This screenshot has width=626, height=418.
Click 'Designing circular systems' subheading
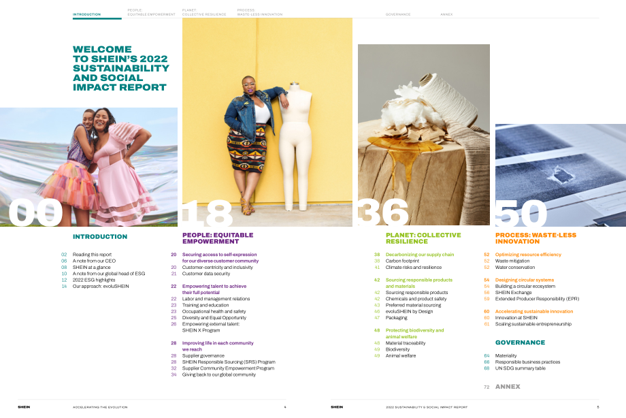point(525,280)
